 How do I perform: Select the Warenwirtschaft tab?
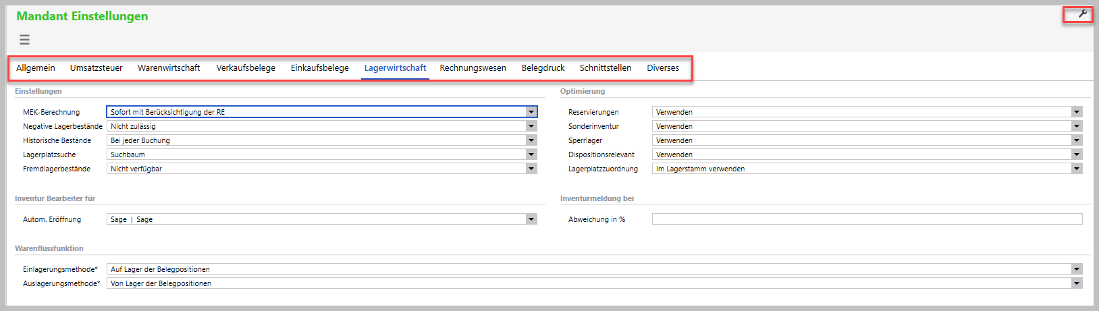[x=169, y=68]
